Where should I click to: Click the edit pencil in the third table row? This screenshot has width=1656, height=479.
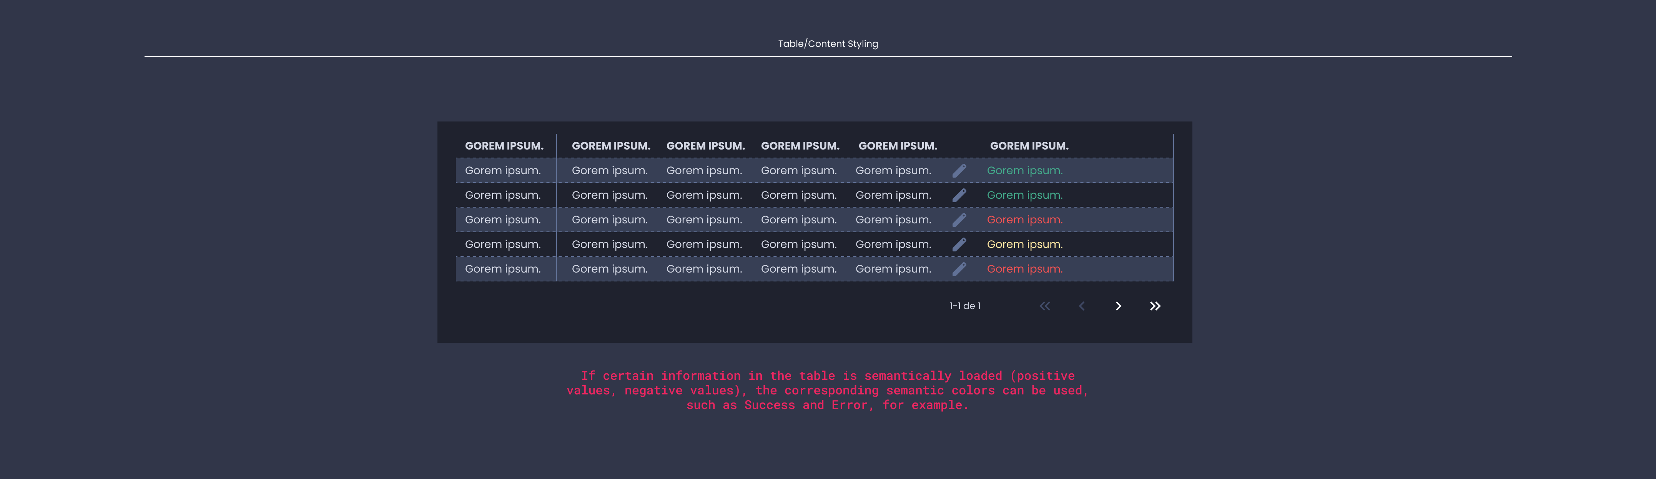[x=959, y=220]
